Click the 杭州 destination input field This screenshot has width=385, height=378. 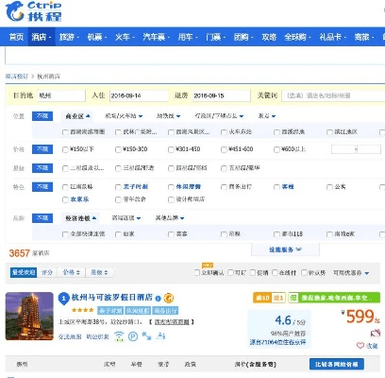pos(61,95)
